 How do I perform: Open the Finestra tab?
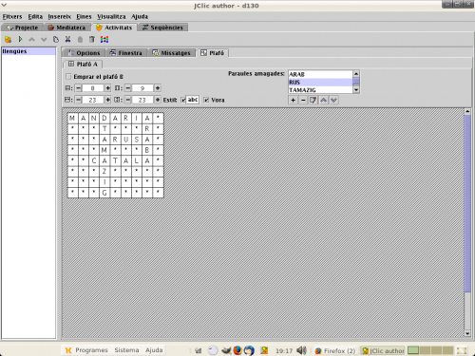tap(126, 53)
